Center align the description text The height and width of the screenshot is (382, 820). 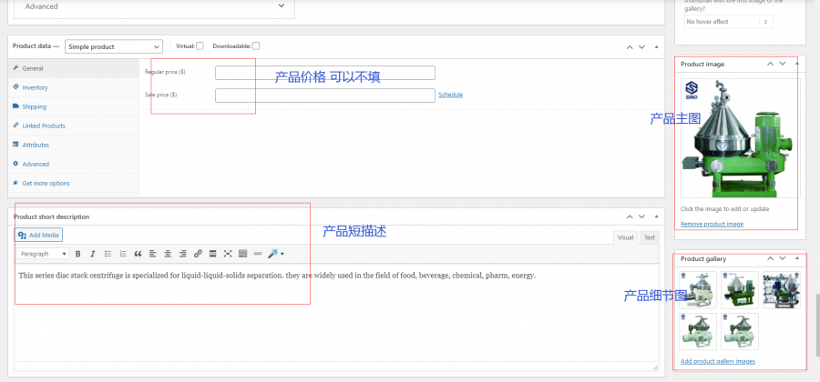click(168, 254)
